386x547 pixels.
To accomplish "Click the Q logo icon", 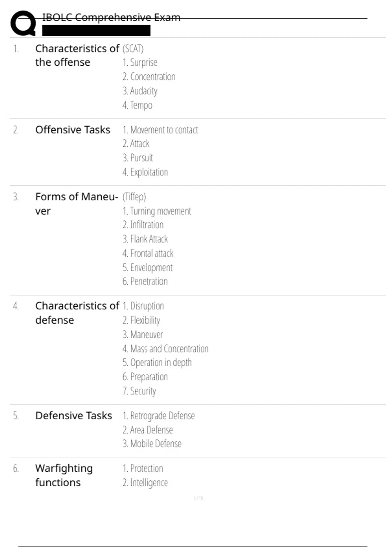I will point(23,23).
